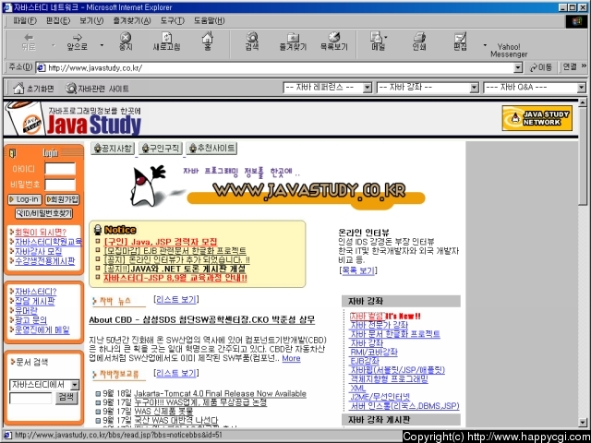The height and width of the screenshot is (443, 591).
Task: Open the 파일(F) menu
Action: (25, 20)
